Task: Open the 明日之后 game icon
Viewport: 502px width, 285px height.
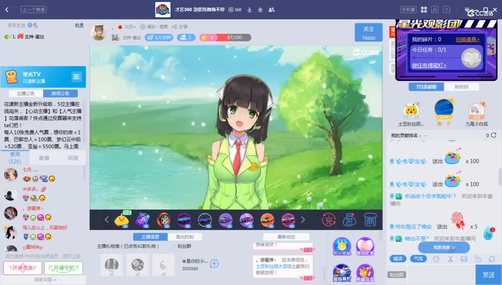Action: tap(365, 246)
